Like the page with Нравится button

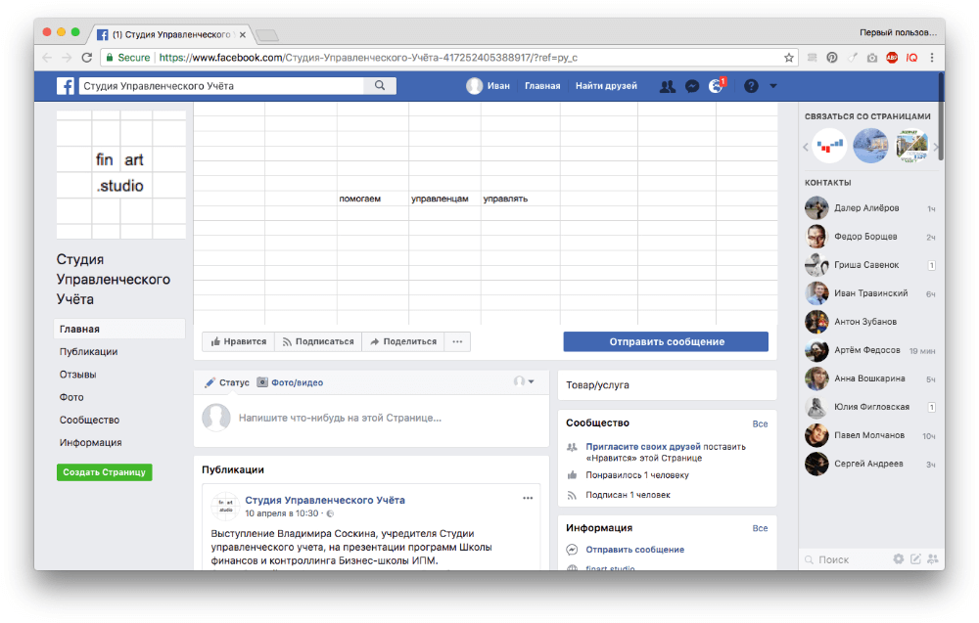(238, 341)
